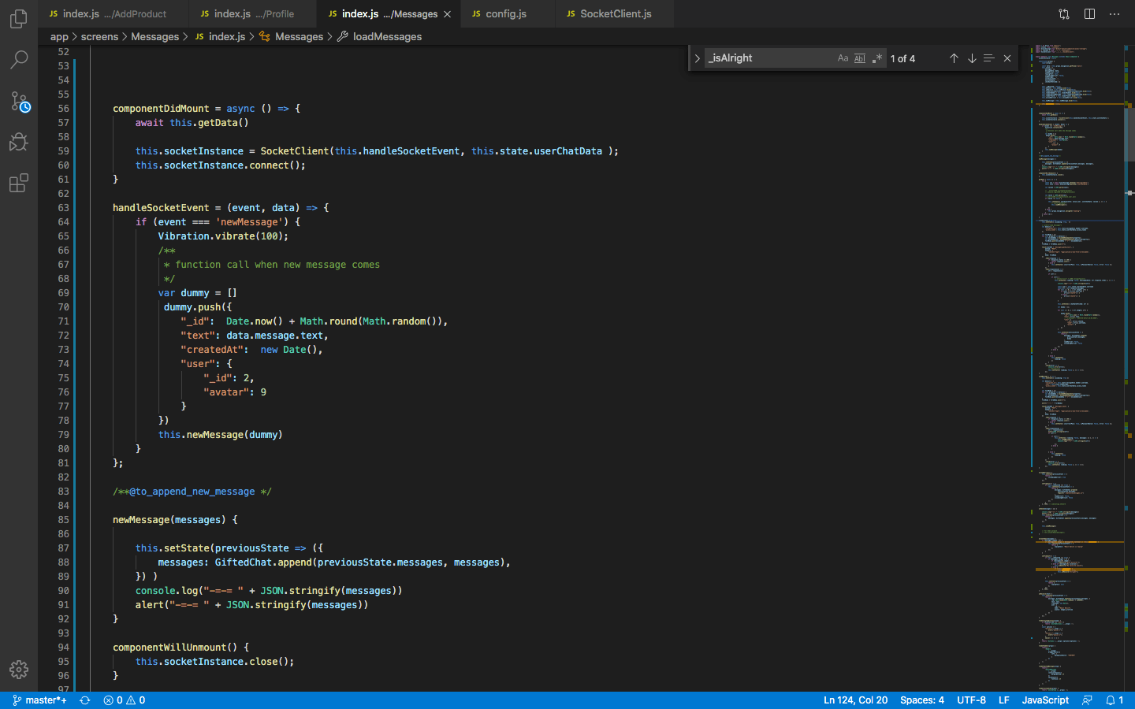The height and width of the screenshot is (709, 1135).
Task: Click handleSocketEvent on line 63
Action: point(161,208)
